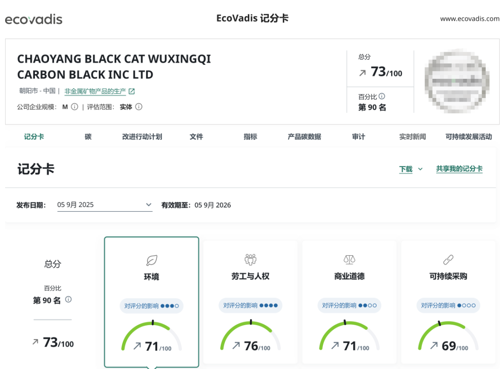Screen dimensions: 504x369
Task: Open the 发布日期 date selector
Action: click(x=105, y=204)
